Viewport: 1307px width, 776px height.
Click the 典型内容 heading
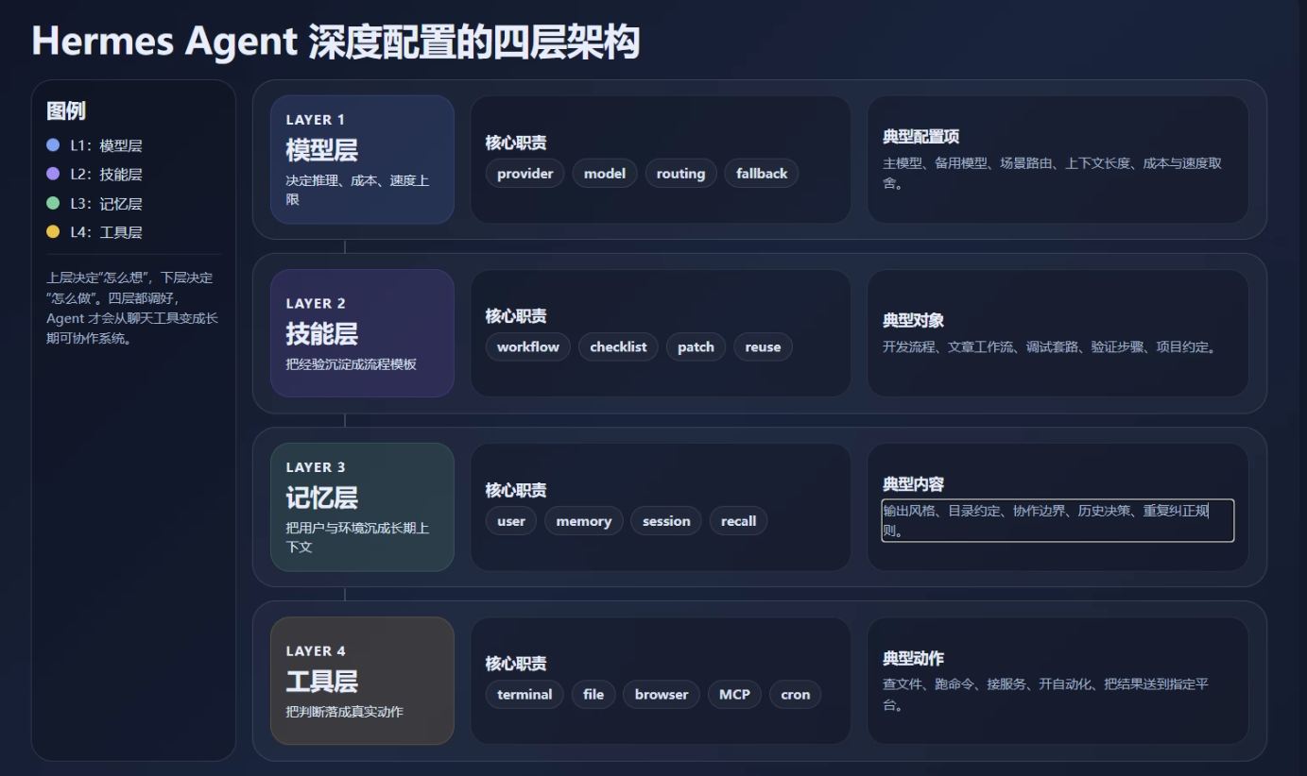pos(914,484)
